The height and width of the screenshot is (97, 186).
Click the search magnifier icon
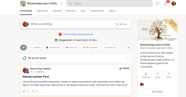click(x=70, y=3)
